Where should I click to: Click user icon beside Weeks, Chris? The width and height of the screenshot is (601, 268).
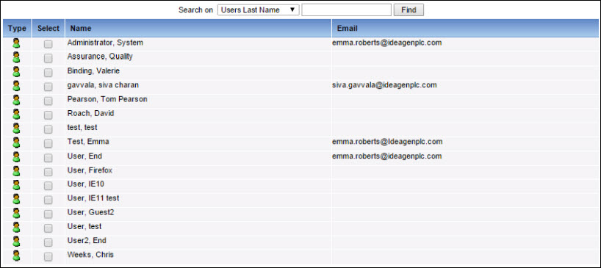coord(16,256)
